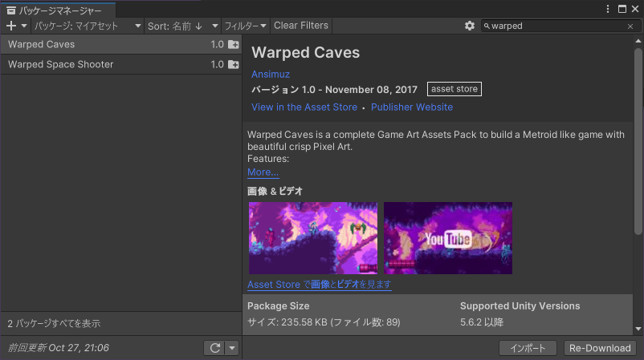Click the Clear Filters button
Image resolution: width=644 pixels, height=360 pixels.
coord(301,26)
